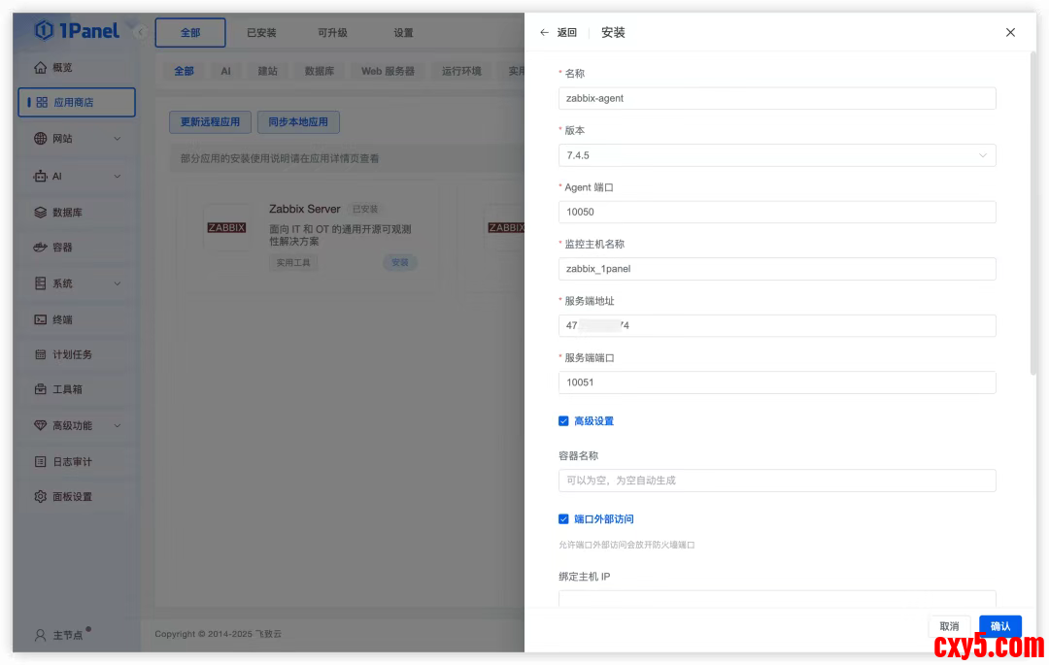Open 终端 terminal icon in sidebar
This screenshot has height=665, width=1049.
[40, 319]
